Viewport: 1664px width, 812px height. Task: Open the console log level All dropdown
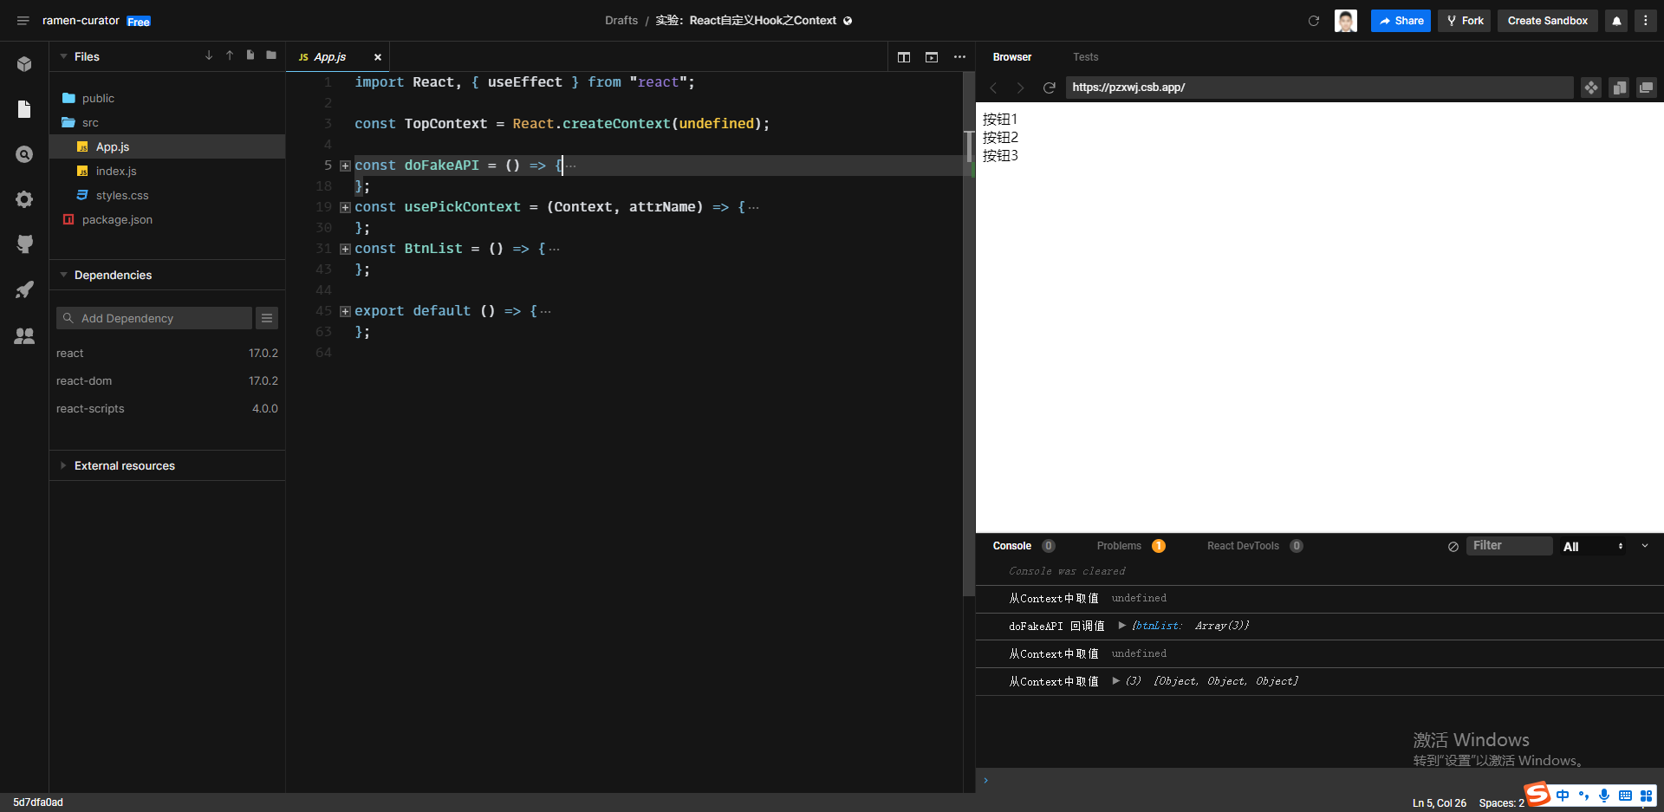(x=1595, y=546)
